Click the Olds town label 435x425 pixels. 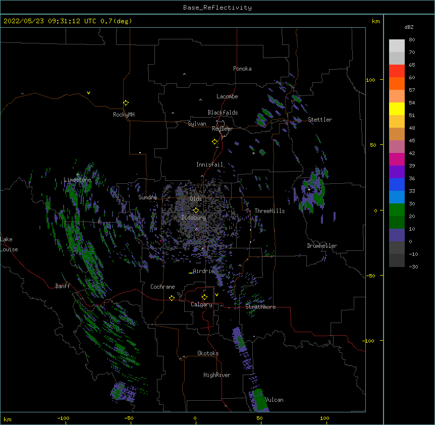[196, 199]
